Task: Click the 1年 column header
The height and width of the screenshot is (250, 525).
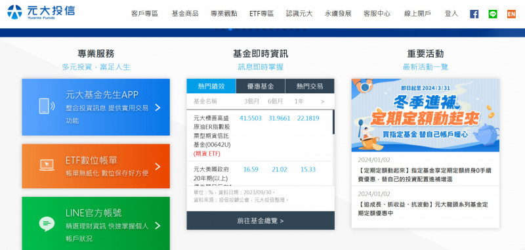Action: tap(299, 102)
